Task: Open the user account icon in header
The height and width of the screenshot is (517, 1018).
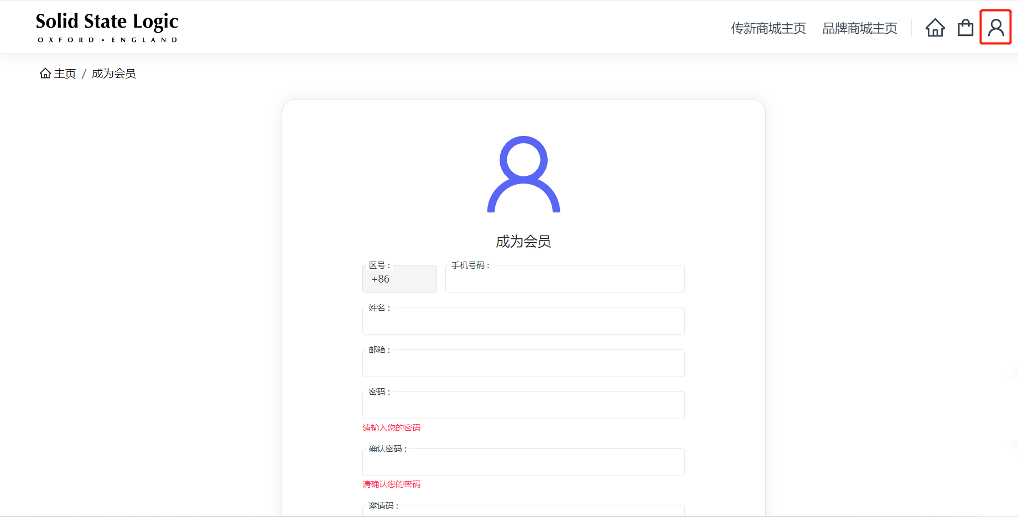Action: (995, 27)
